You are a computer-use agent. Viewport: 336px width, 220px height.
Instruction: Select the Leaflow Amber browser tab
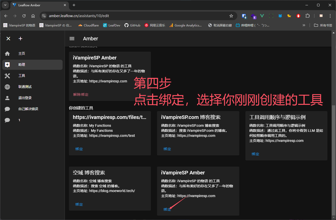(x=30, y=5)
